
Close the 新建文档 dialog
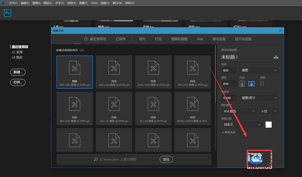tap(280, 31)
